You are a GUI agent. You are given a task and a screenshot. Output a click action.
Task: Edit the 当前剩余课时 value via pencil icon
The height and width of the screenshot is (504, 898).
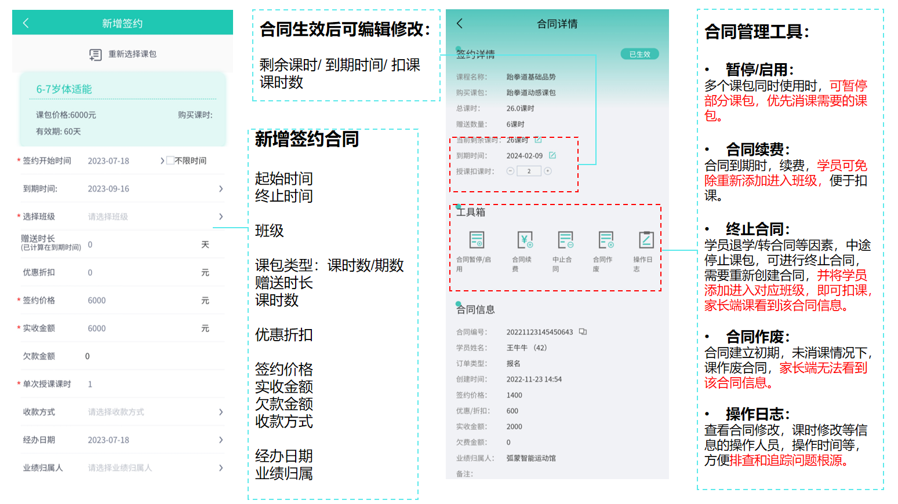538,140
